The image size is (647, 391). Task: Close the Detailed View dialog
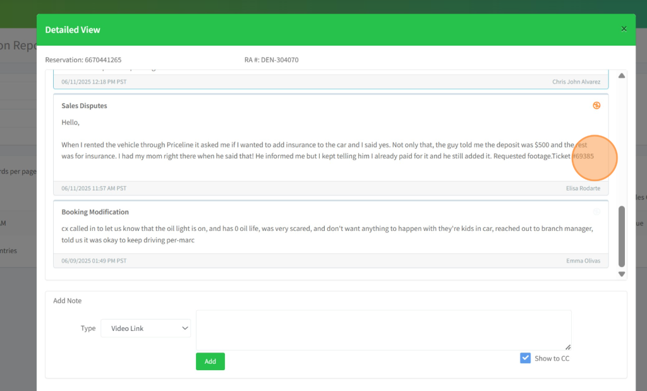tap(624, 29)
